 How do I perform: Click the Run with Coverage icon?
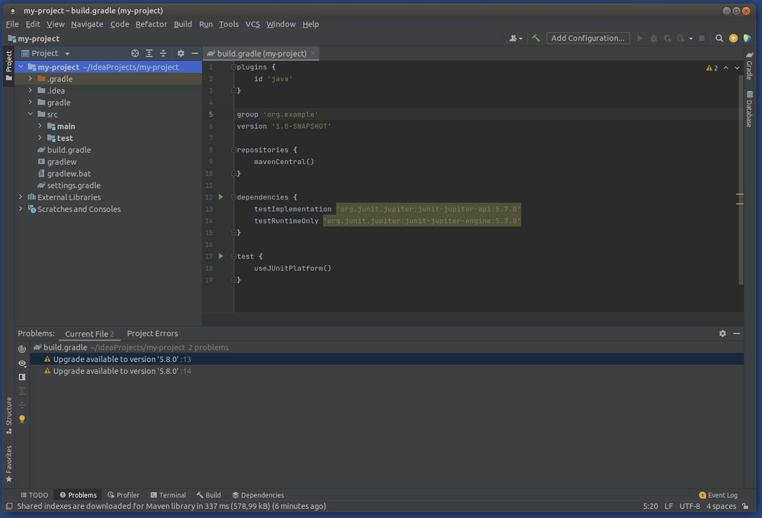point(667,38)
